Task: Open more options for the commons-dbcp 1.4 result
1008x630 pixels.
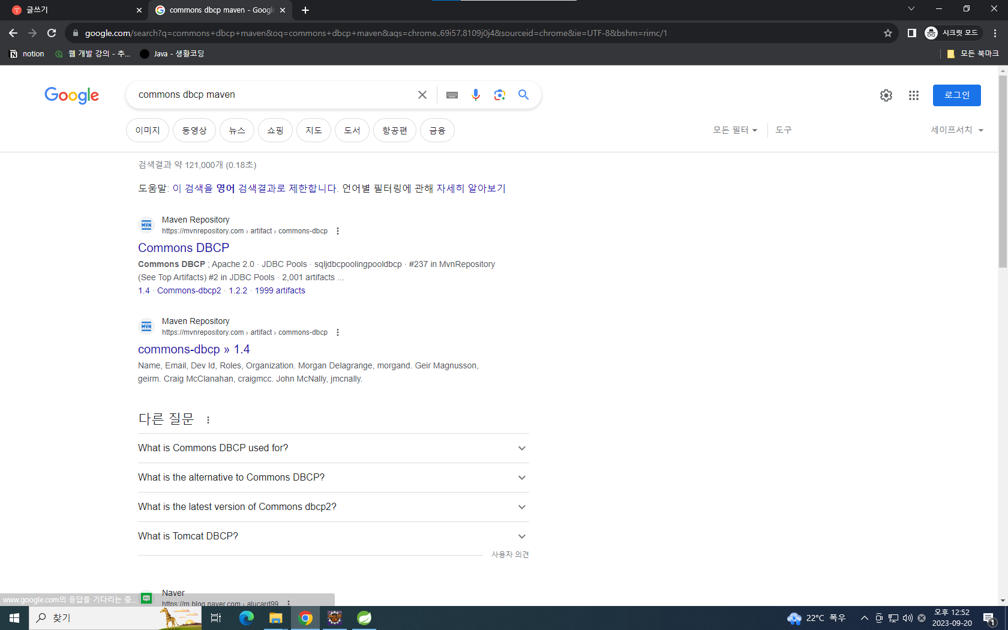Action: pos(338,332)
